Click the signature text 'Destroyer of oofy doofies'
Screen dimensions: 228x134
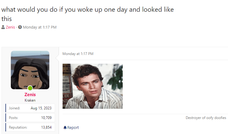tap(206, 118)
